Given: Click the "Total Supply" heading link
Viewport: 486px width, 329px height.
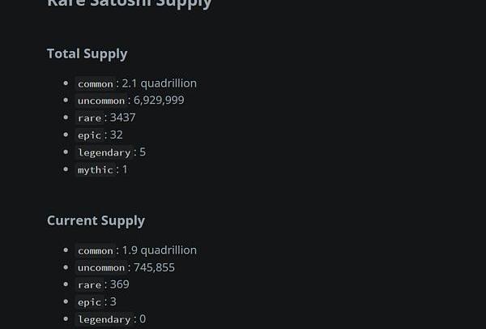Looking at the screenshot, I should [x=87, y=53].
